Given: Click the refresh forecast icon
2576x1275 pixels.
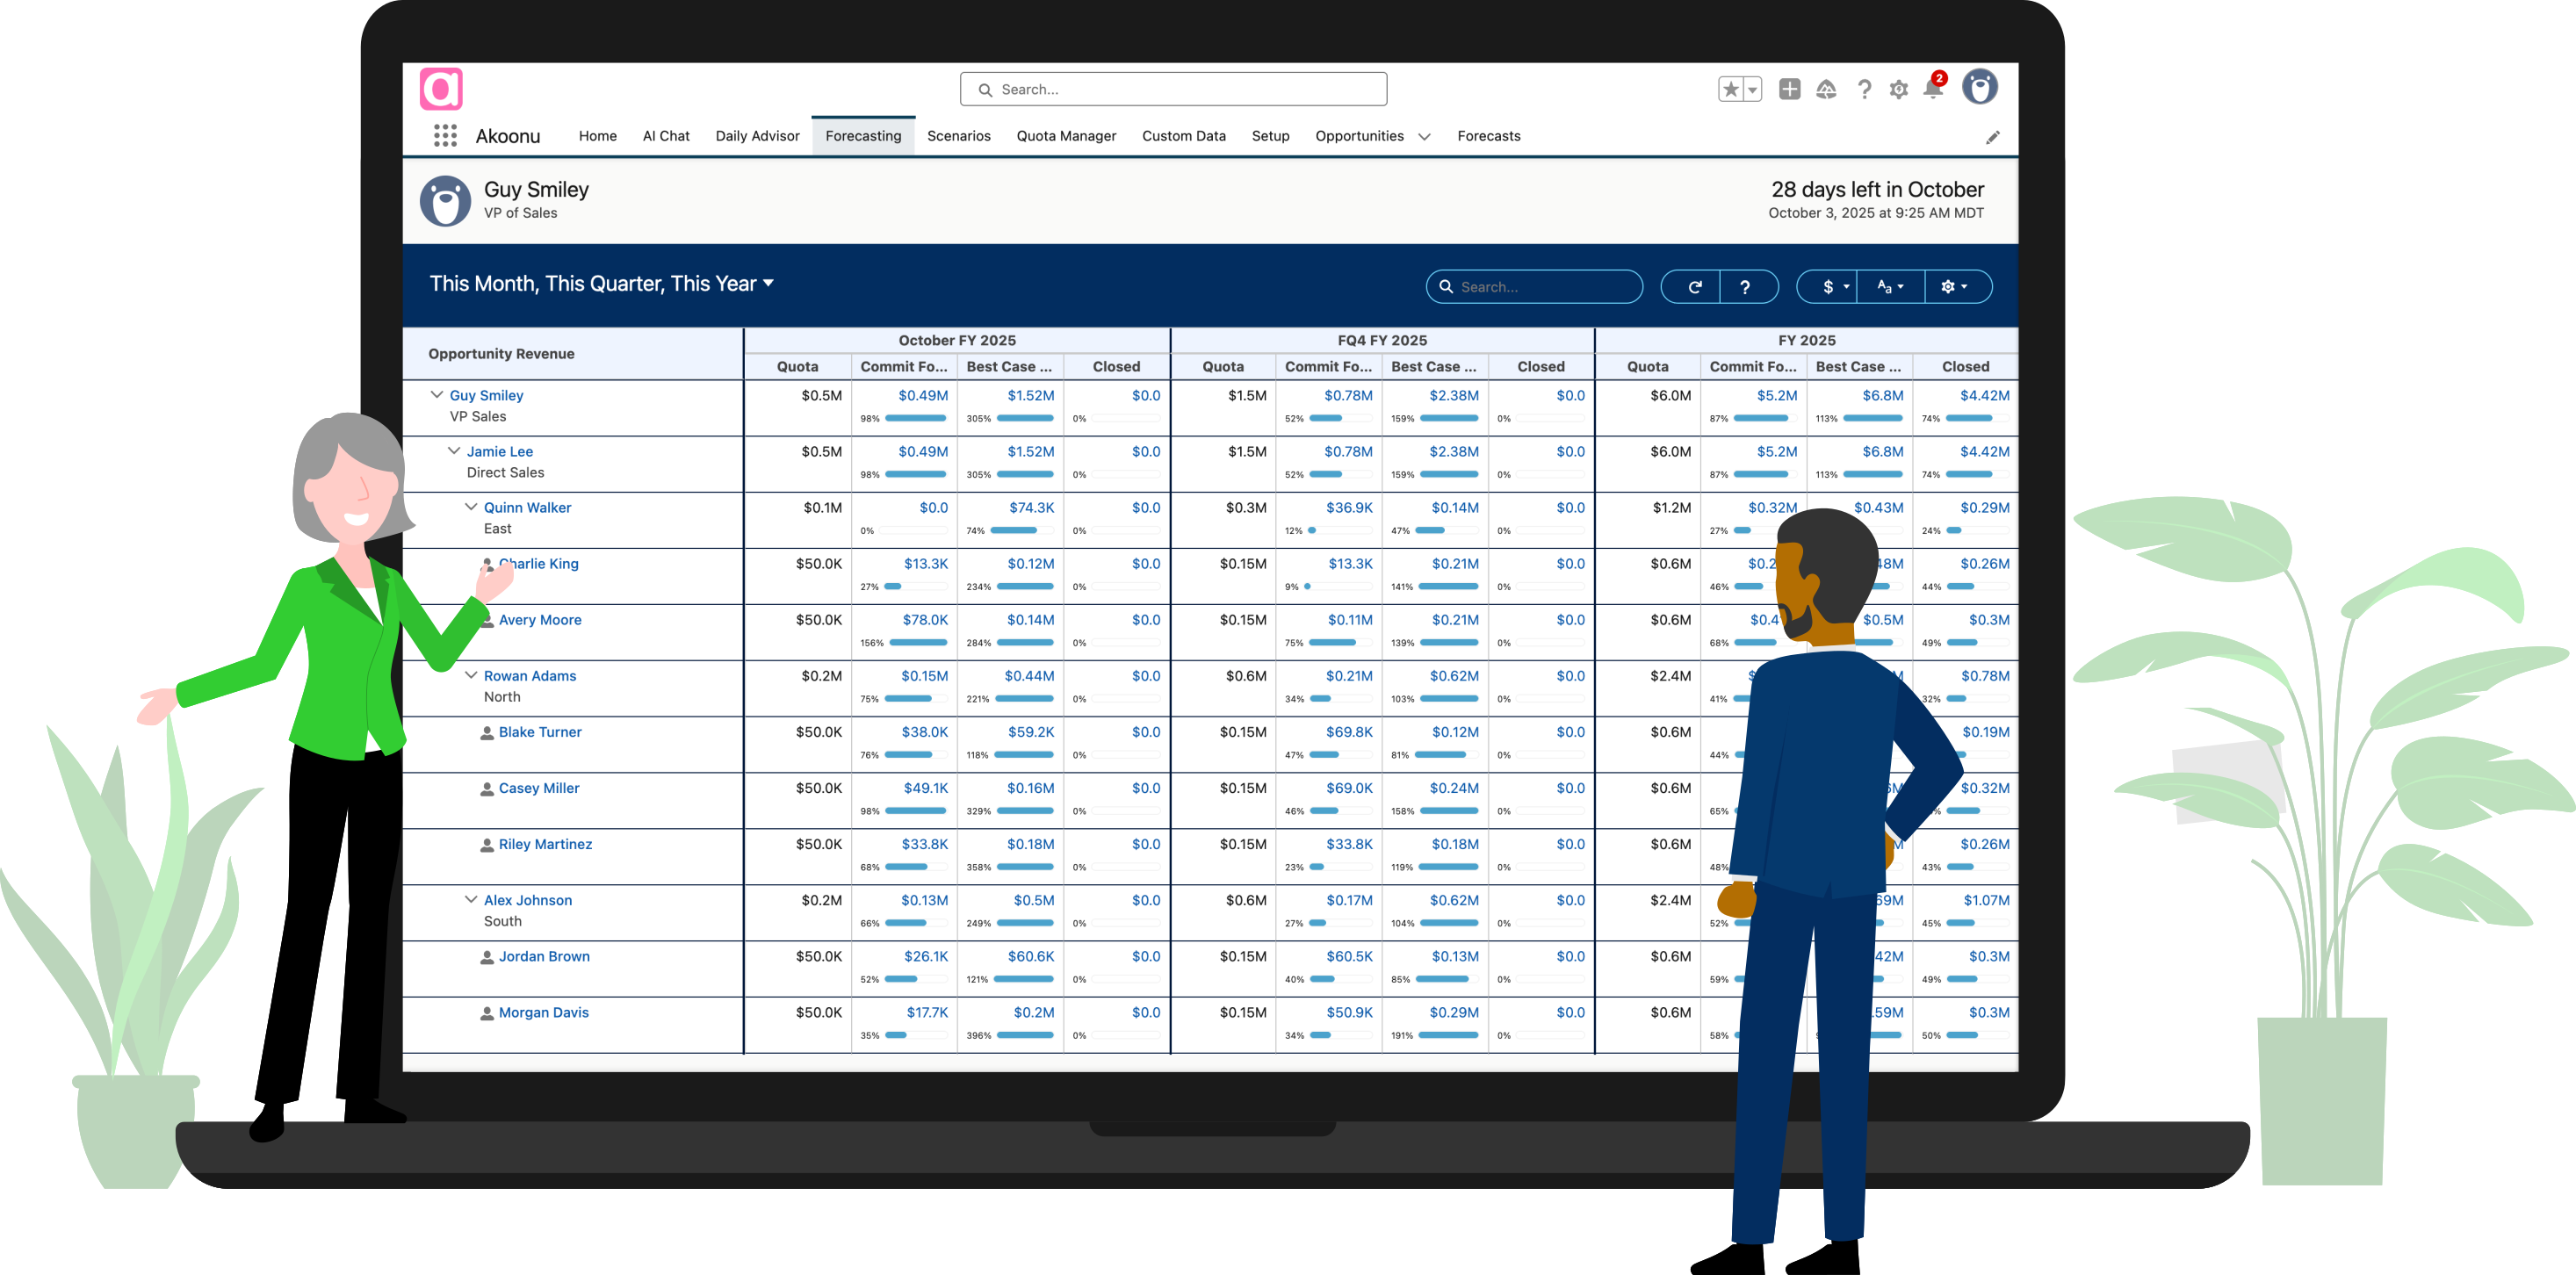Looking at the screenshot, I should pos(1694,287).
